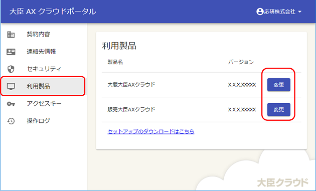The image size is (316, 191).
Task: Click 変更 for 販売大臣AXクラウド
Action: 279,110
